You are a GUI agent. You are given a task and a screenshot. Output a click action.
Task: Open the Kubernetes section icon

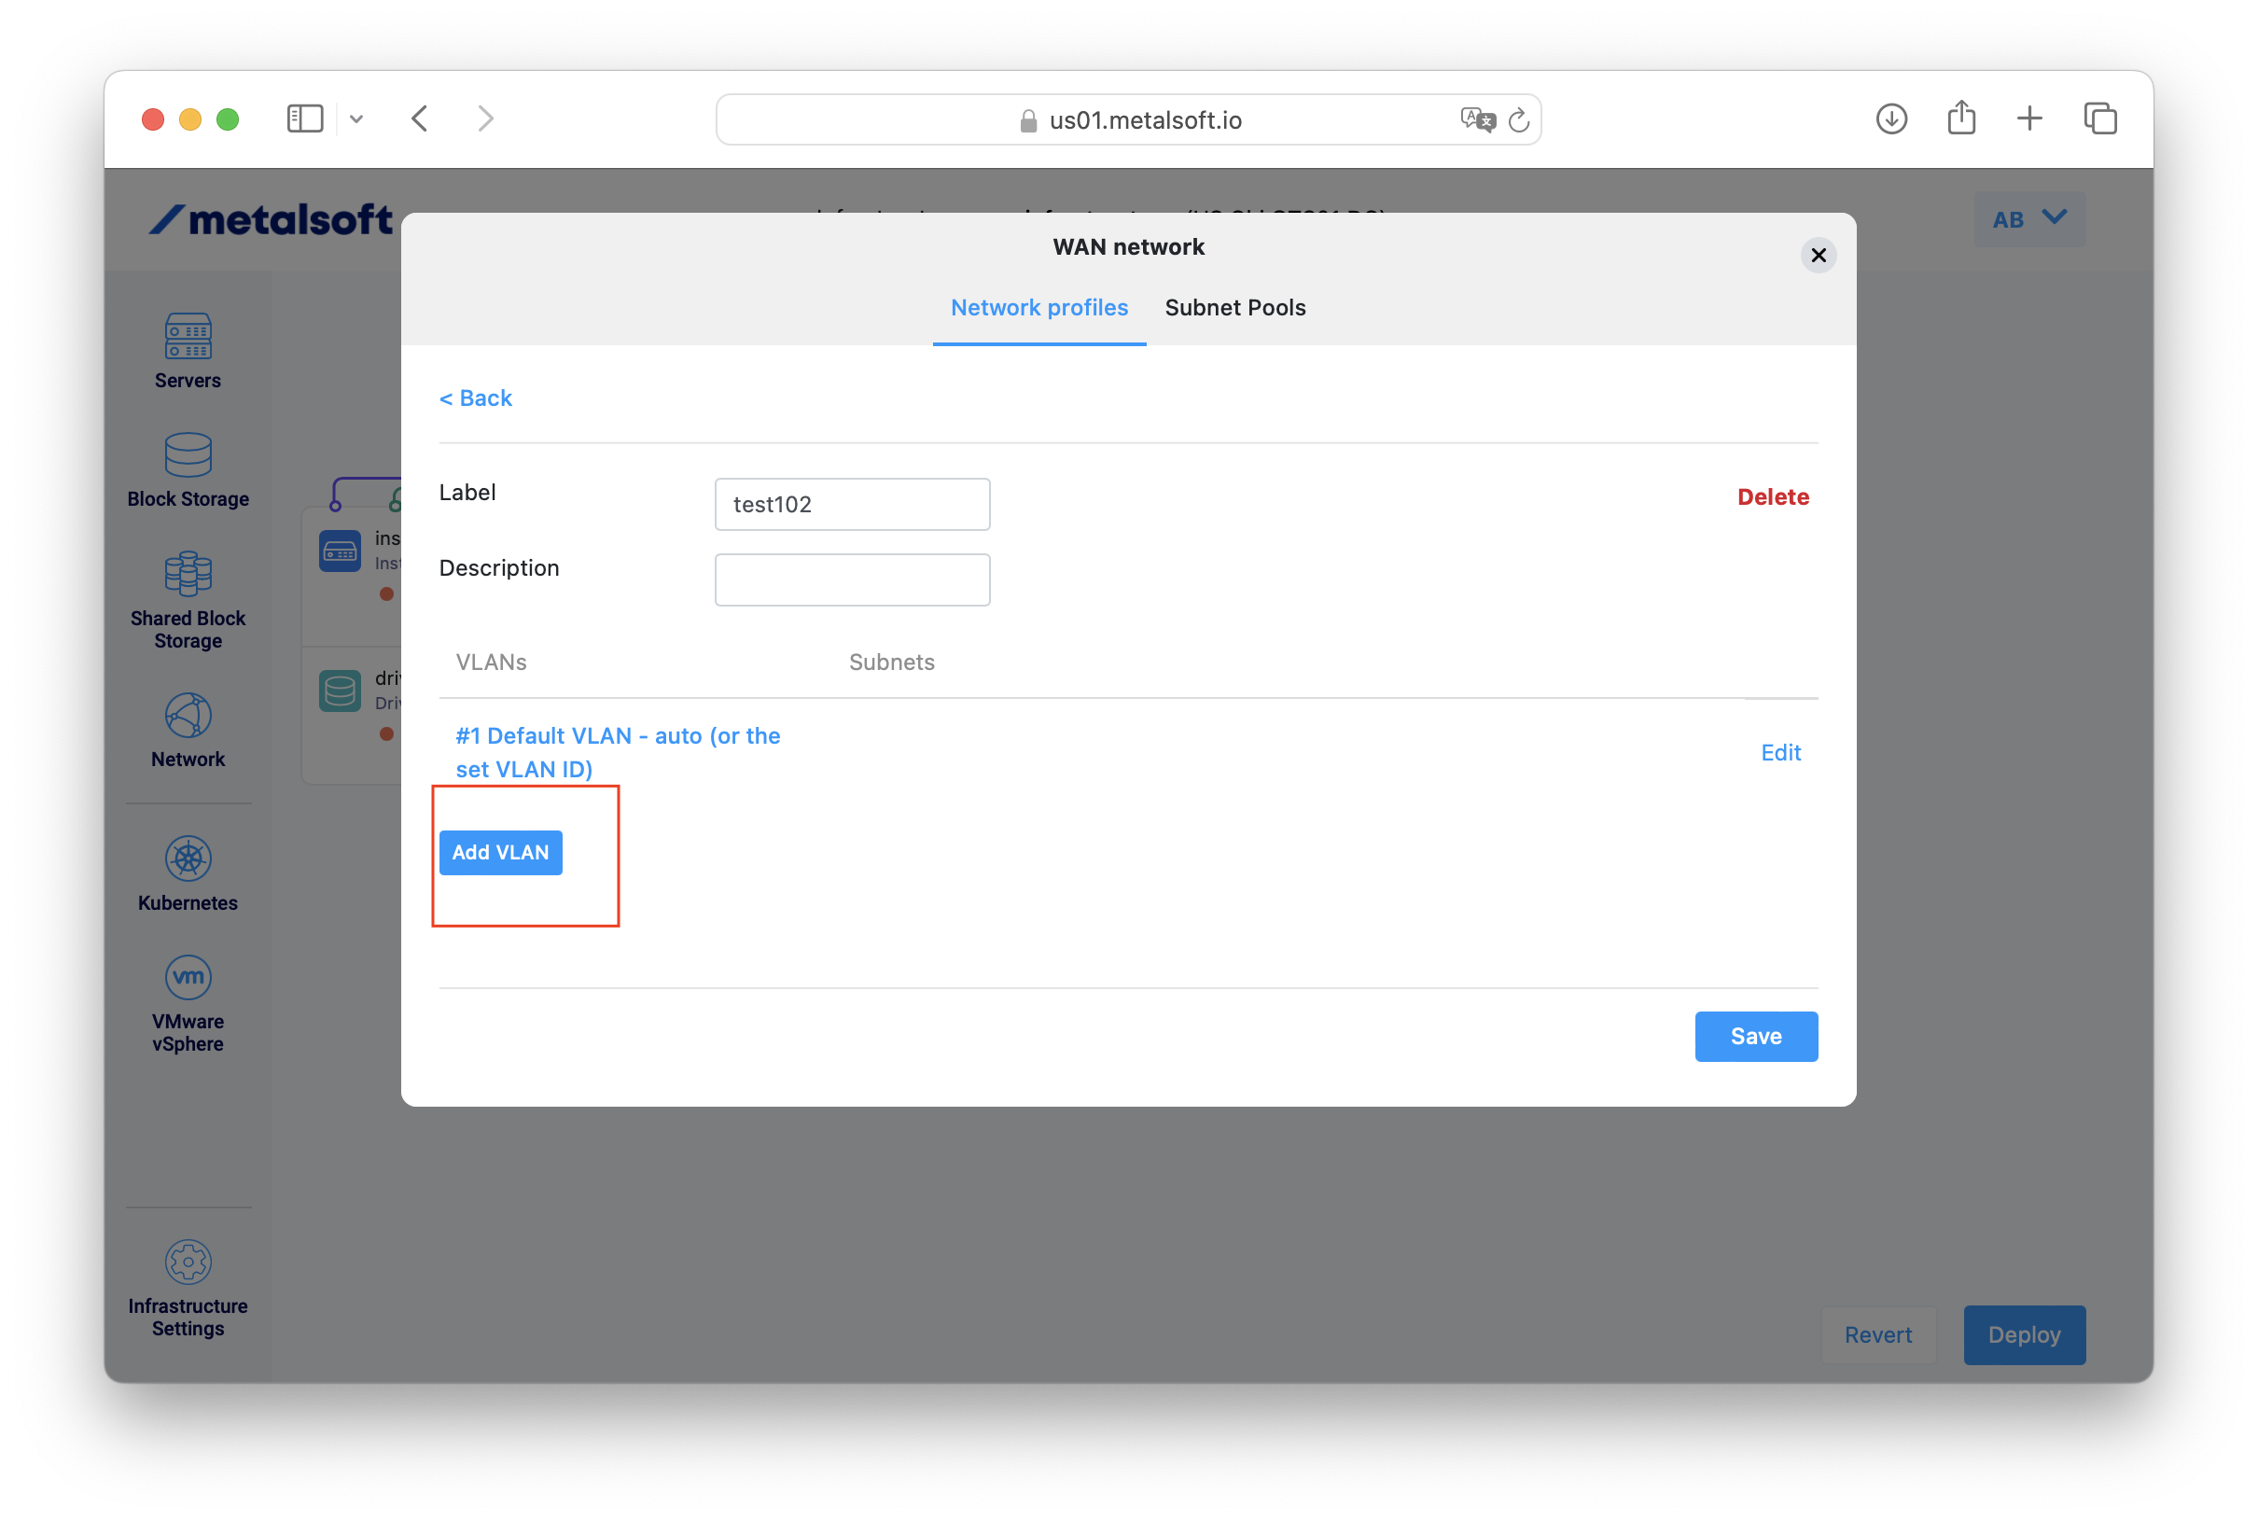(188, 858)
